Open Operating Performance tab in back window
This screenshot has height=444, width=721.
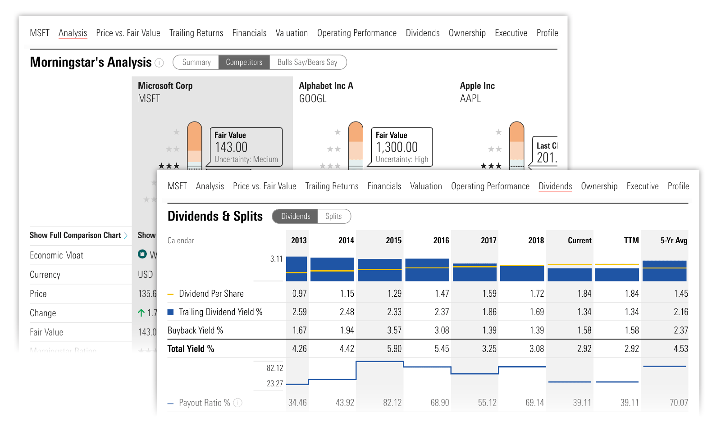click(357, 33)
